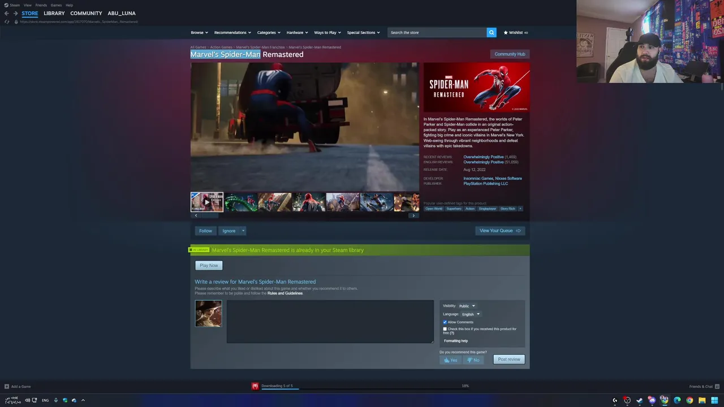Expand the Recommendations dropdown
The image size is (724, 407).
pos(232,32)
